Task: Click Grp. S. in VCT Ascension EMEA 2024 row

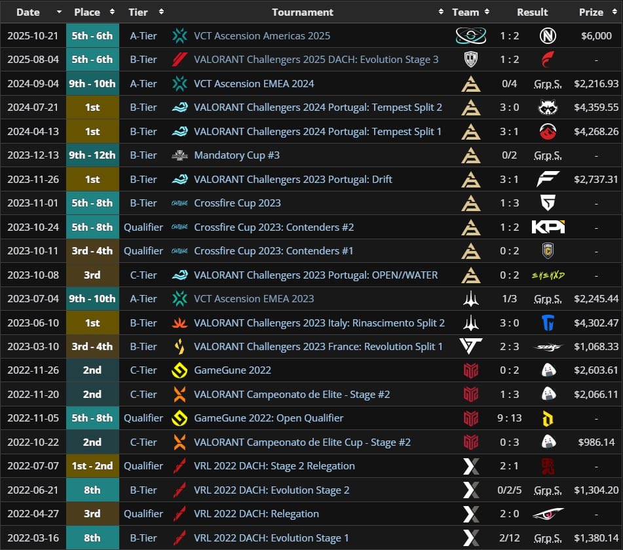Action: [x=548, y=84]
